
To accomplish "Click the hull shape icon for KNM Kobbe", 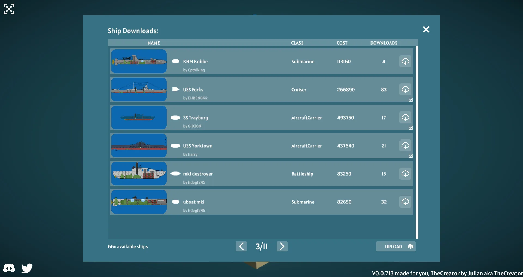I will click(x=176, y=62).
